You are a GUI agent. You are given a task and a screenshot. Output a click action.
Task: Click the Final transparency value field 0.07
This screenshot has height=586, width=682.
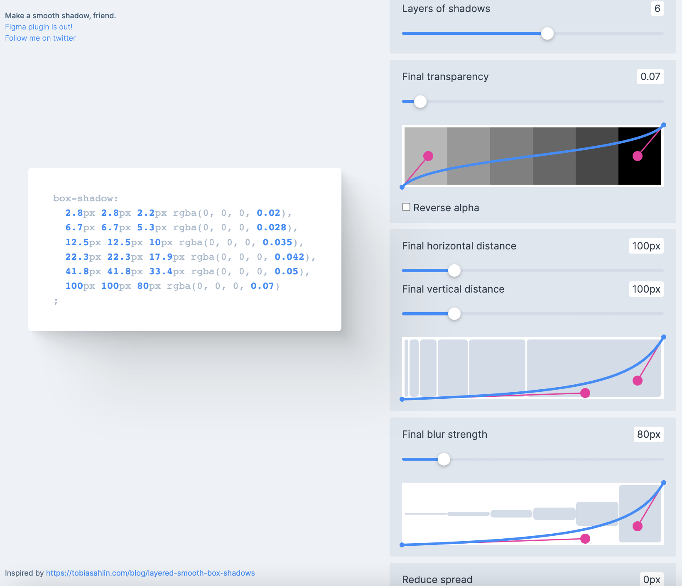(650, 77)
